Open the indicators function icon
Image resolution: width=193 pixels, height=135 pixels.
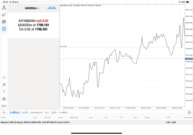[x=4, y=92]
